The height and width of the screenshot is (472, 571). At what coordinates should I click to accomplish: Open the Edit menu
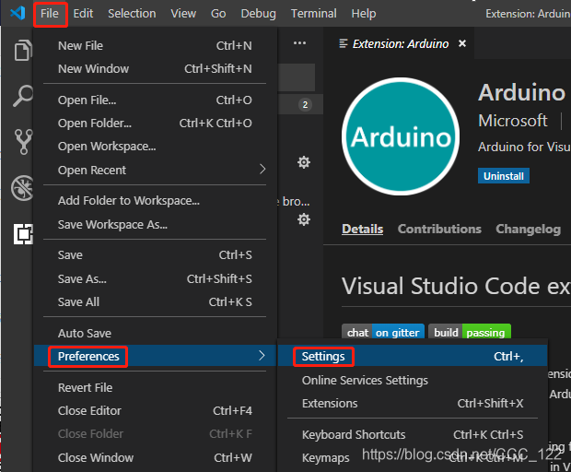point(83,14)
